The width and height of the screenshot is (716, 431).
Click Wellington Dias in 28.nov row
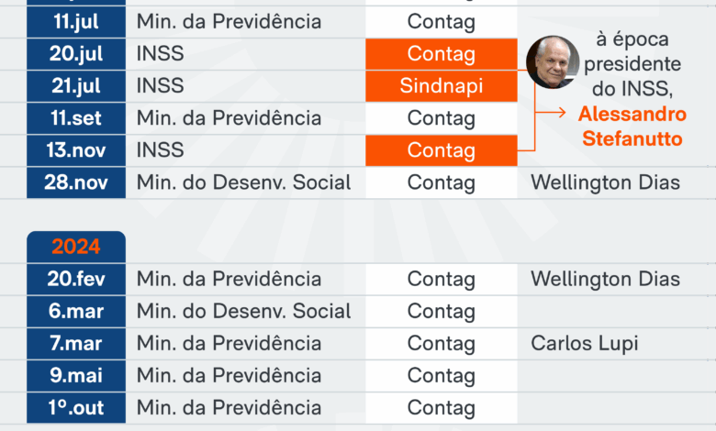[x=606, y=182]
